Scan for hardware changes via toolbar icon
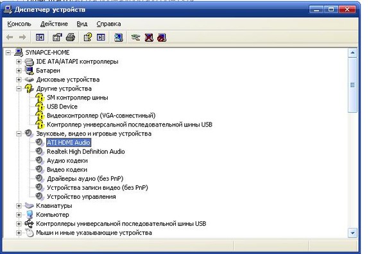Screen dimensions: 385x254 point(118,37)
